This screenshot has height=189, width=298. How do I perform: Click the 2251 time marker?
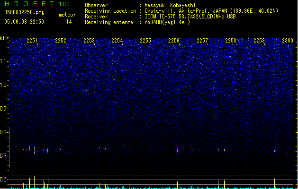32,41
